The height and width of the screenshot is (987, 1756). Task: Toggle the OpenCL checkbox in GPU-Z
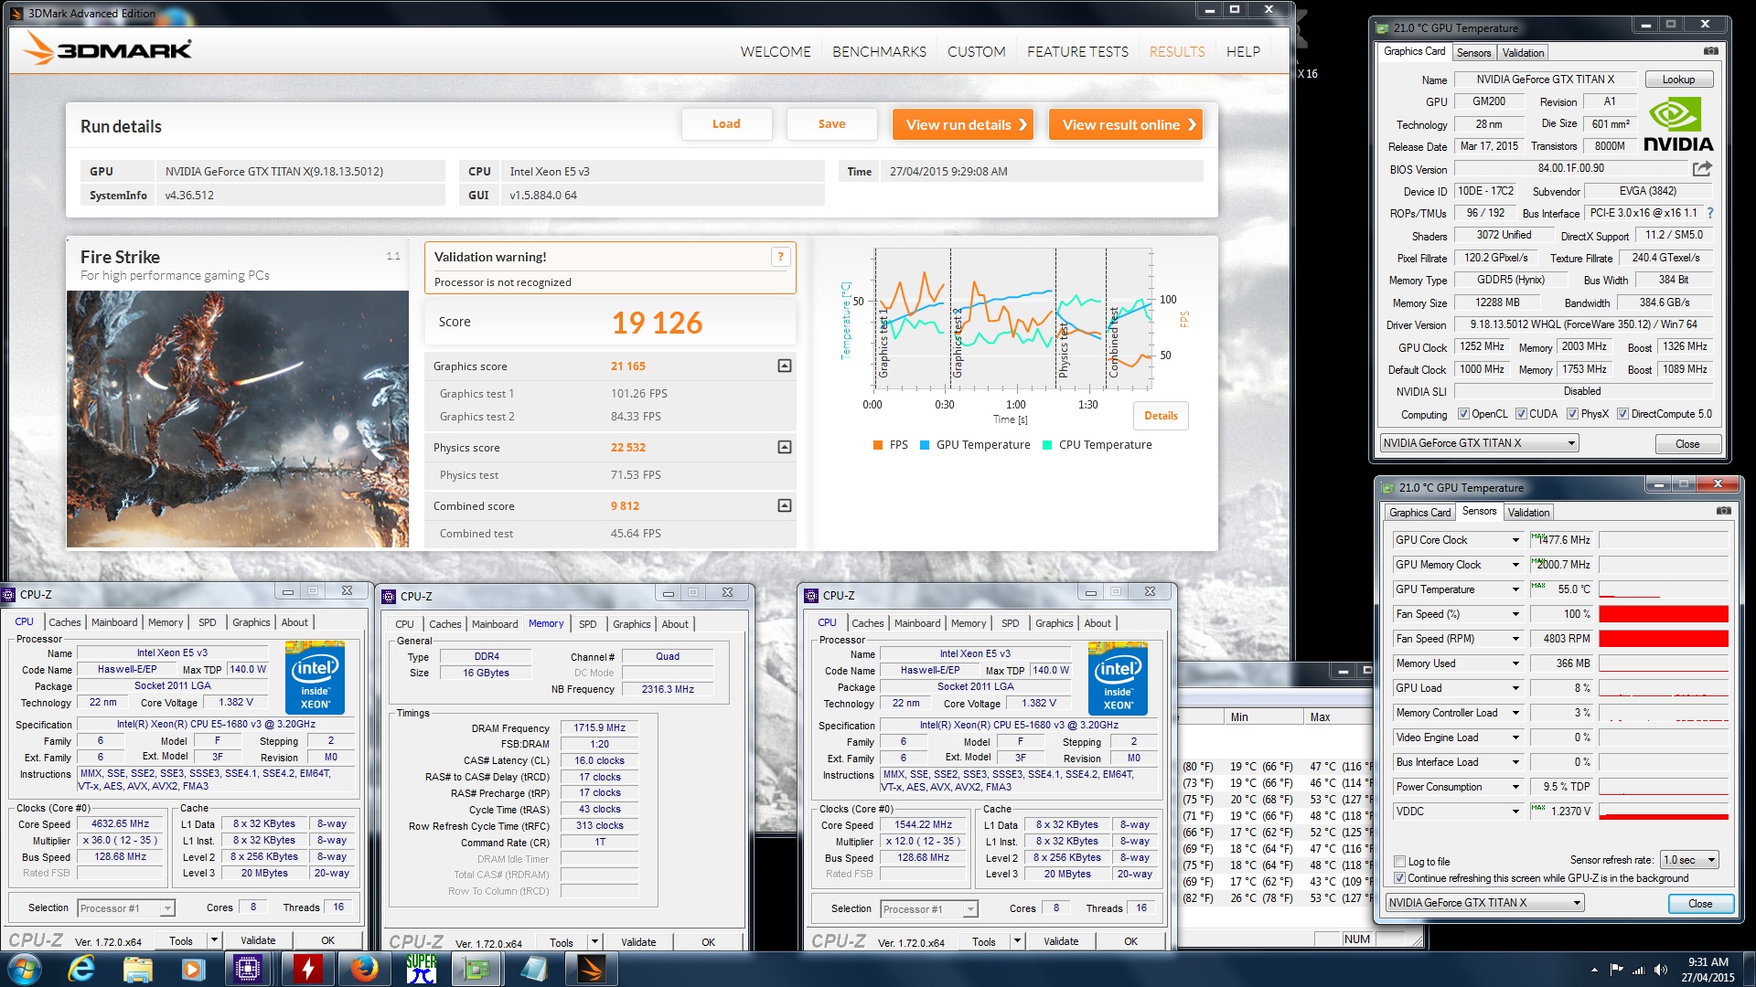point(1463,414)
